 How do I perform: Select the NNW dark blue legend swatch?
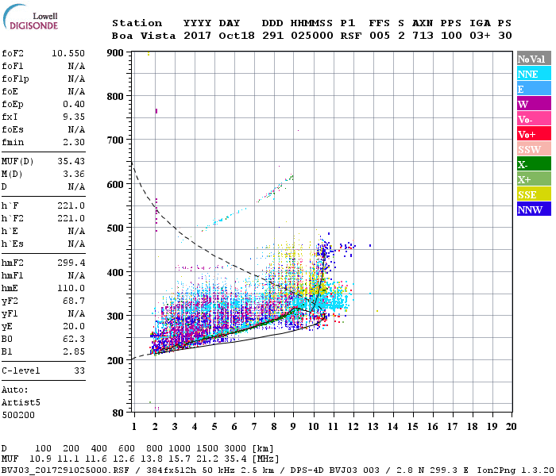pos(534,209)
